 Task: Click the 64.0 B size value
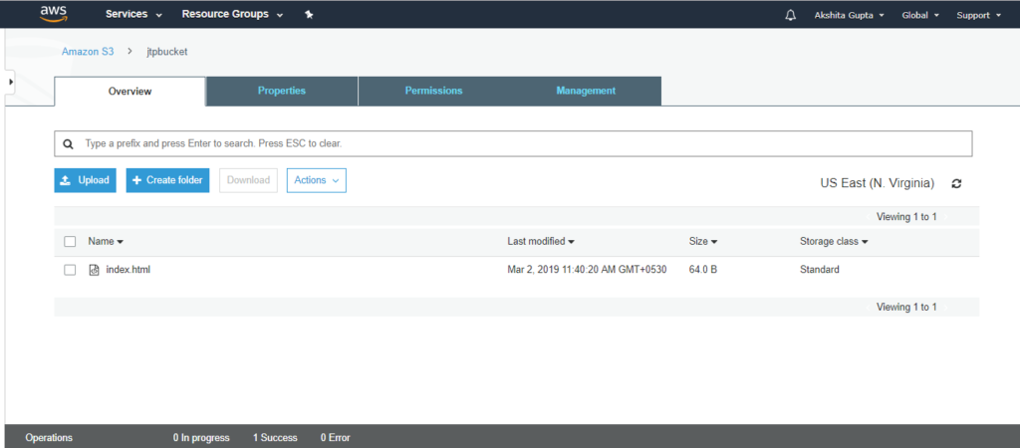tap(703, 269)
